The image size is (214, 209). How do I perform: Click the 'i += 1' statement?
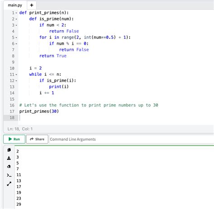(47, 93)
